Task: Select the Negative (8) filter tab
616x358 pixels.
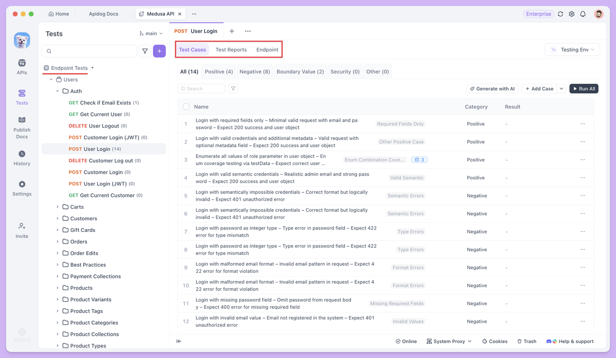Action: point(254,71)
